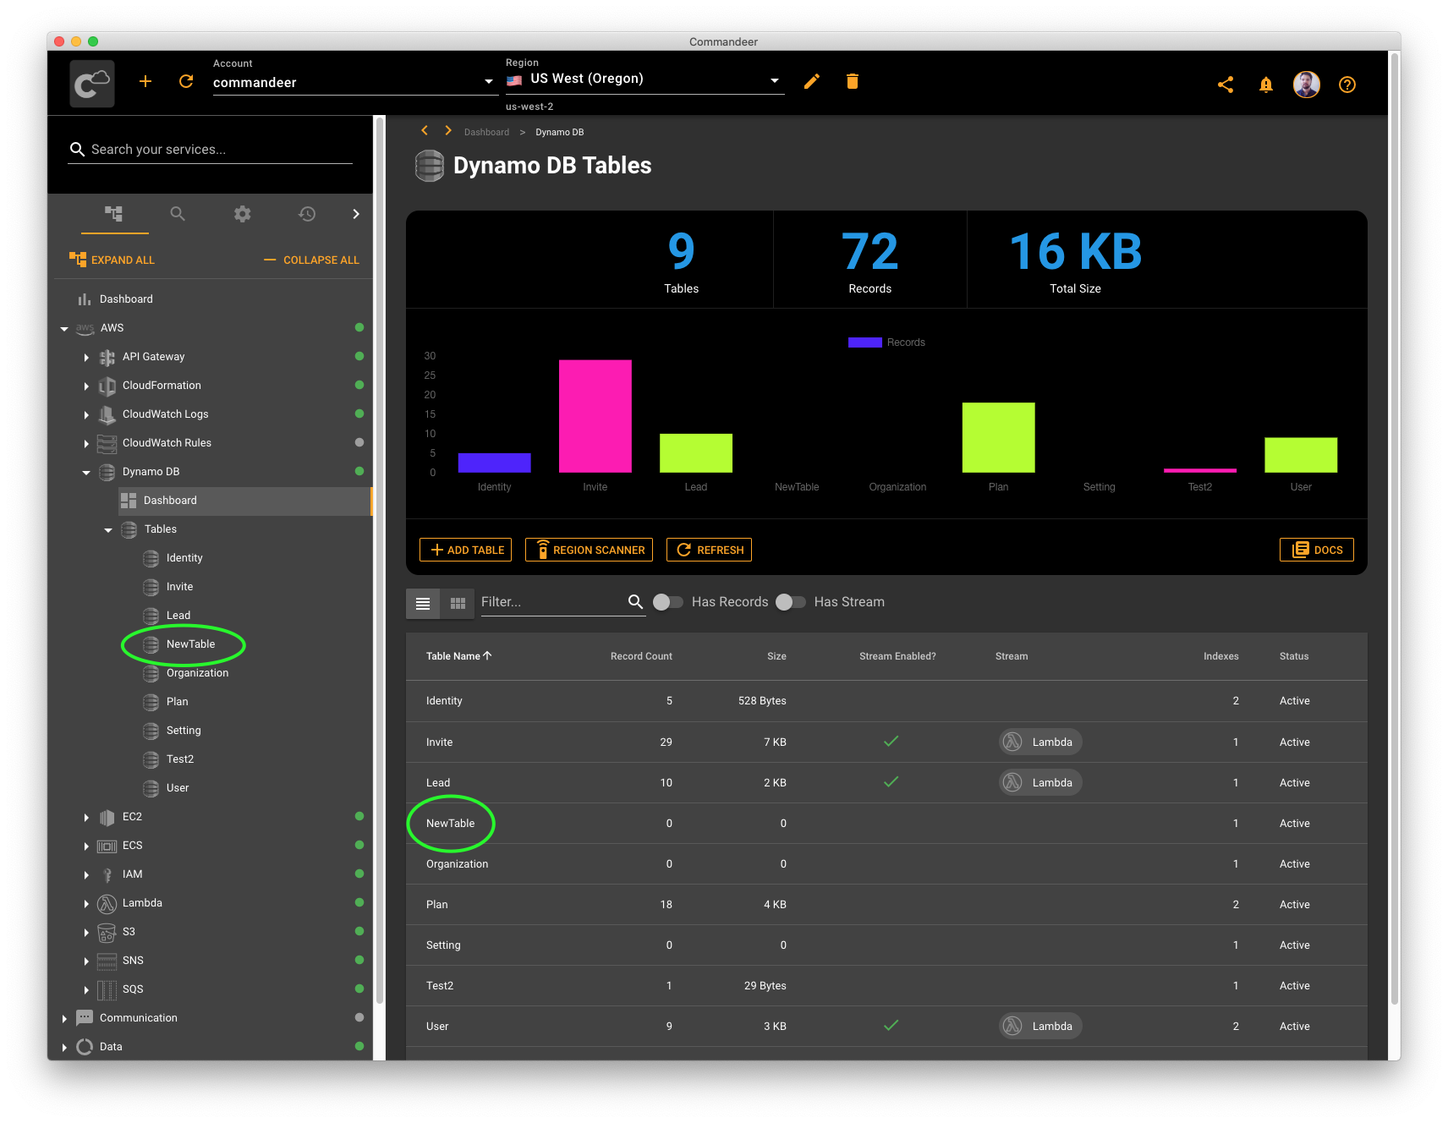Screen dimensions: 1448x1123
Task: Click EXPAND ALL in sidebar
Action: click(x=112, y=260)
